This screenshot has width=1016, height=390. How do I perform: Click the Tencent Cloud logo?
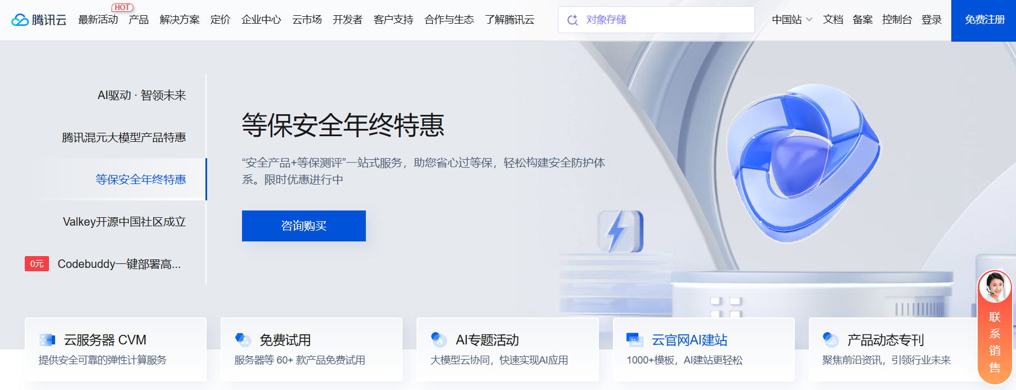tap(39, 20)
